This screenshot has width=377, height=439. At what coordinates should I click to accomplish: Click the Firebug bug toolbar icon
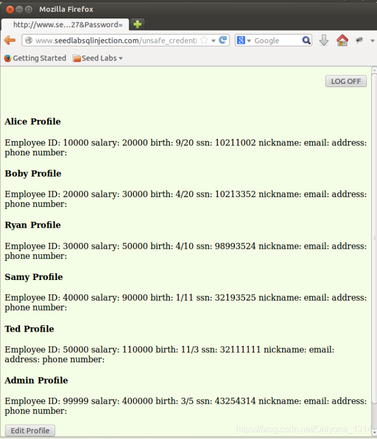coord(359,40)
